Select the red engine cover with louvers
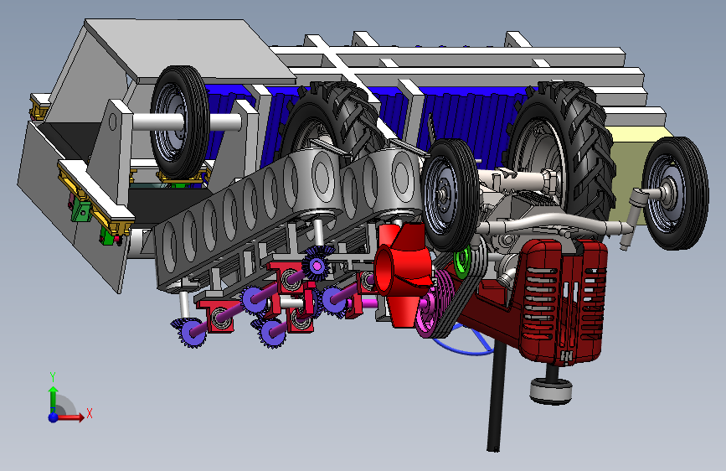This screenshot has height=471, width=726. (x=563, y=302)
